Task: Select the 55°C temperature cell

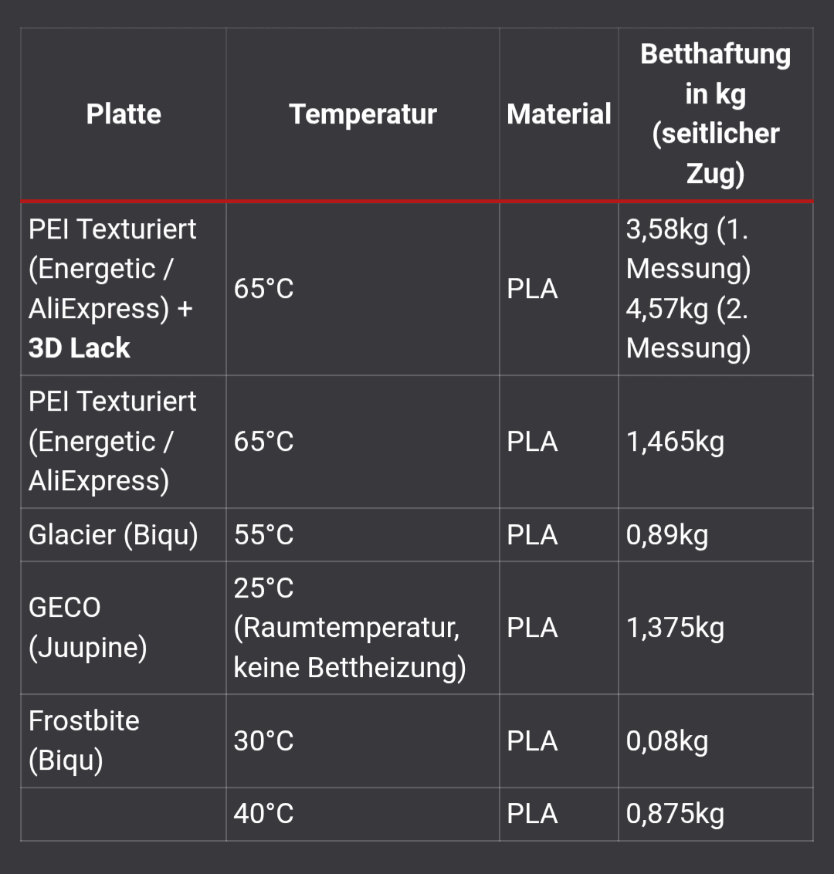Action: tap(264, 534)
